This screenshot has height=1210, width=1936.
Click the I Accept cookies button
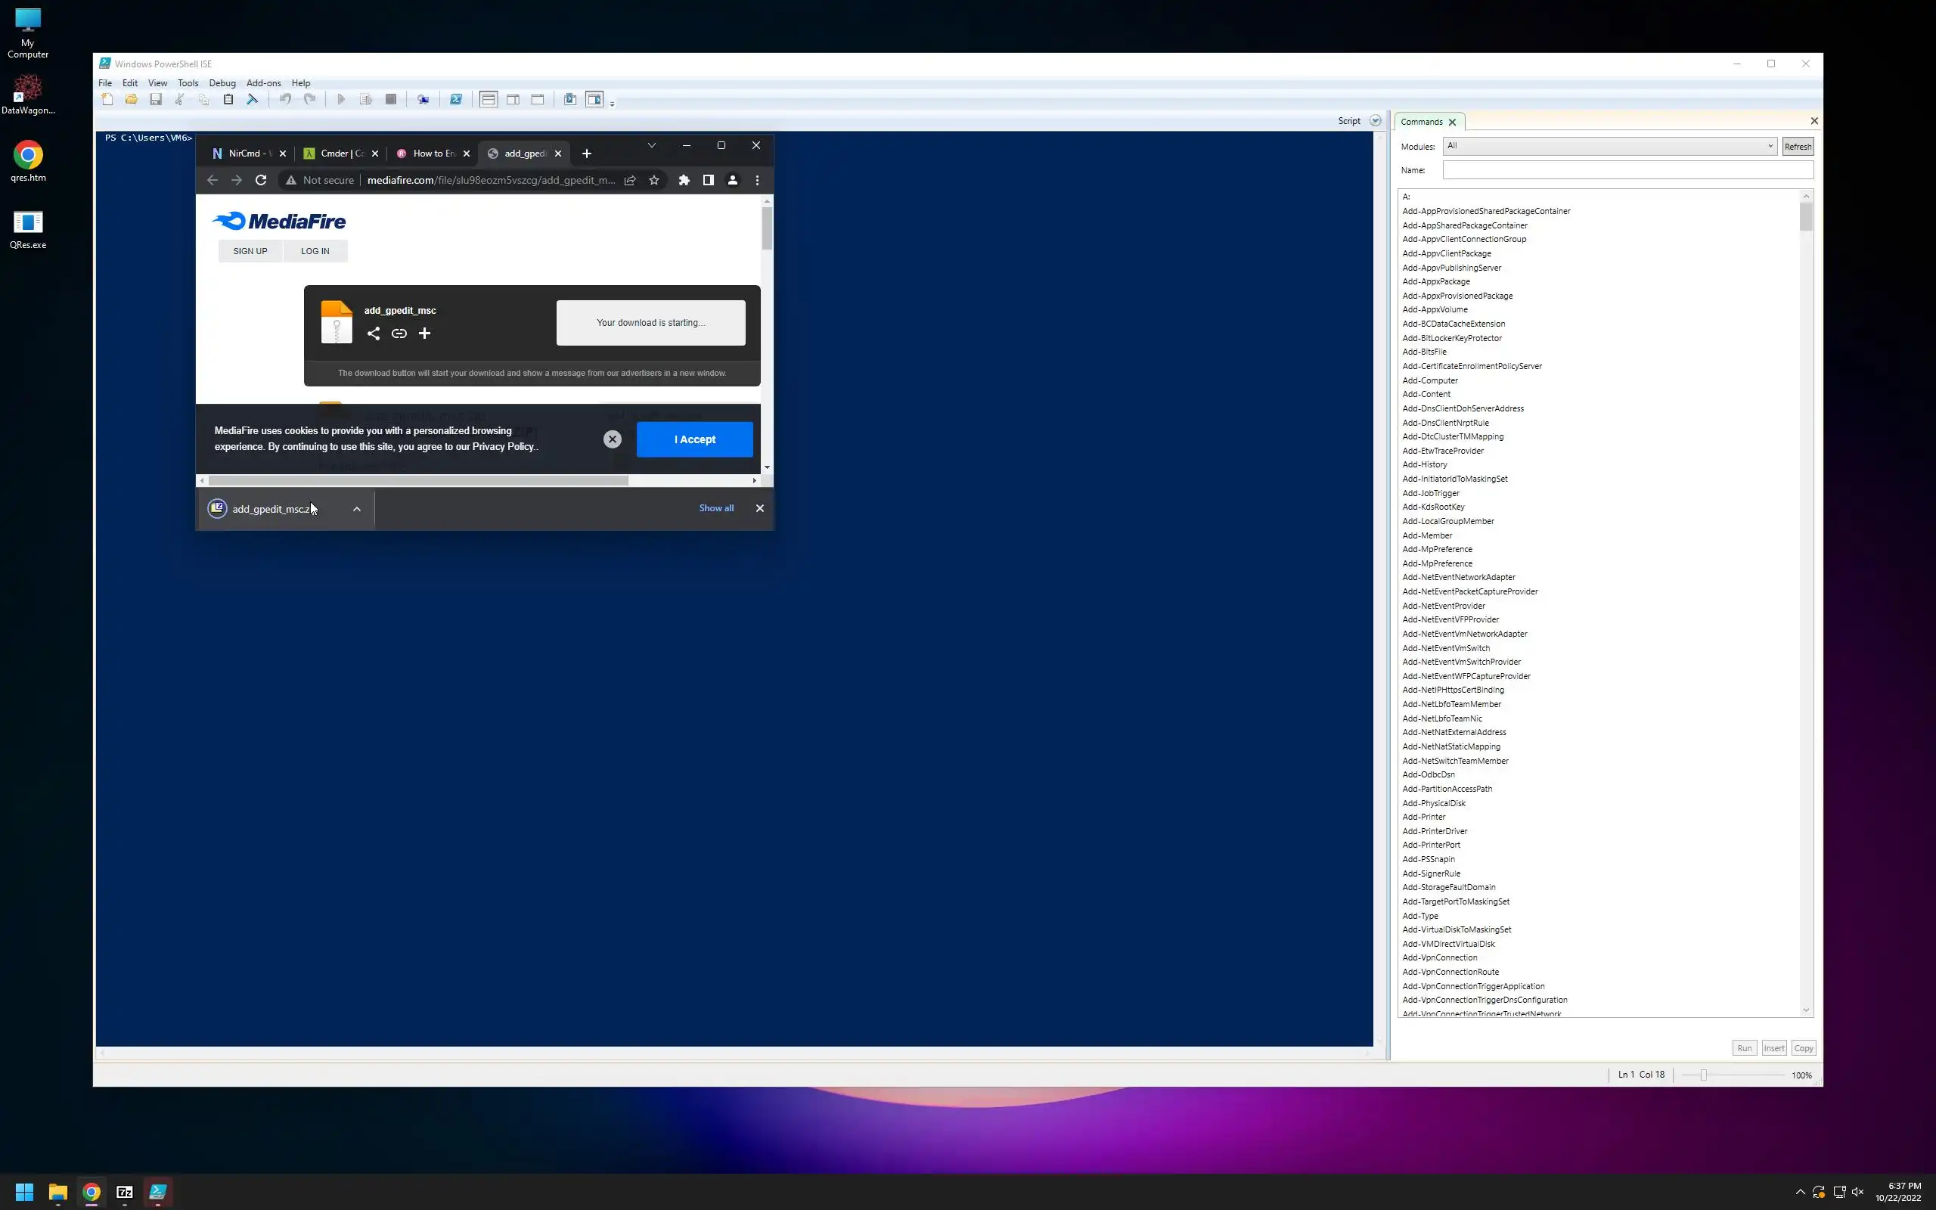point(694,439)
